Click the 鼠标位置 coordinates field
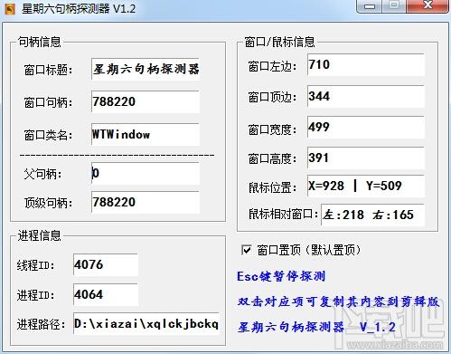The image size is (451, 354). 366,186
